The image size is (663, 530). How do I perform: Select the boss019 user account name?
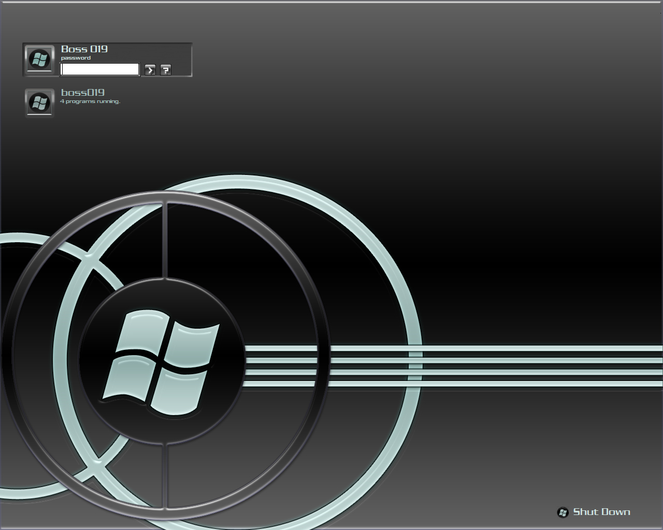pyautogui.click(x=83, y=93)
